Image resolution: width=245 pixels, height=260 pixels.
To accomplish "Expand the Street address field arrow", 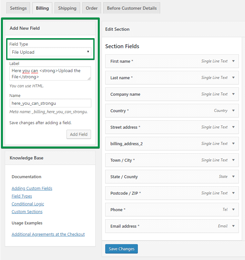I will 233,127.
